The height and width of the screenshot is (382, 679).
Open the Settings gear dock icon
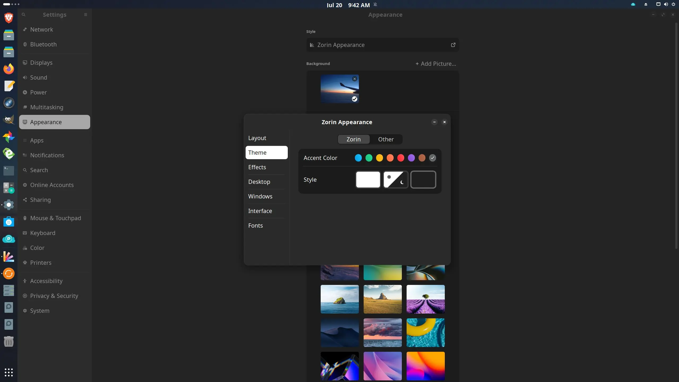(x=9, y=205)
